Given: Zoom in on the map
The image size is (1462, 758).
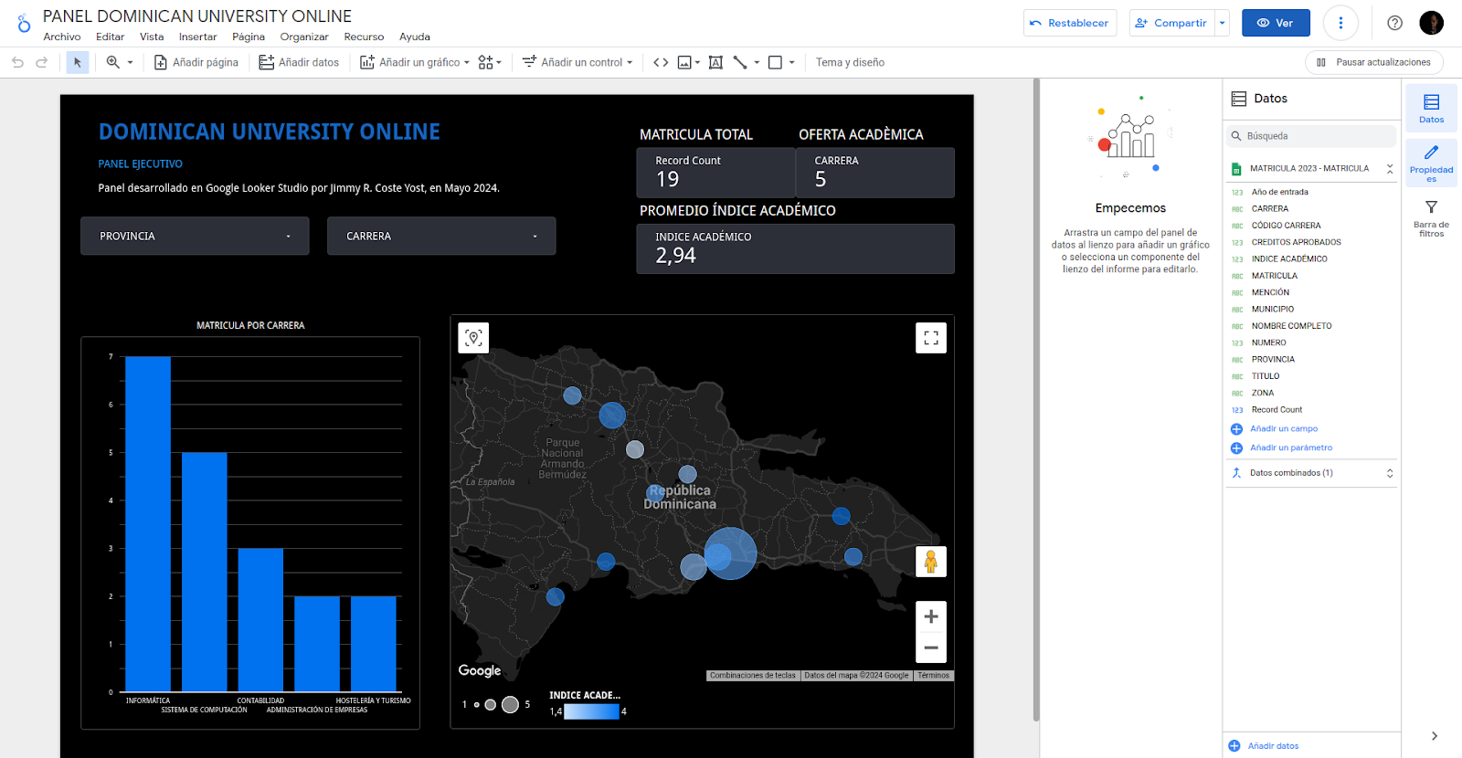Looking at the screenshot, I should (x=931, y=616).
